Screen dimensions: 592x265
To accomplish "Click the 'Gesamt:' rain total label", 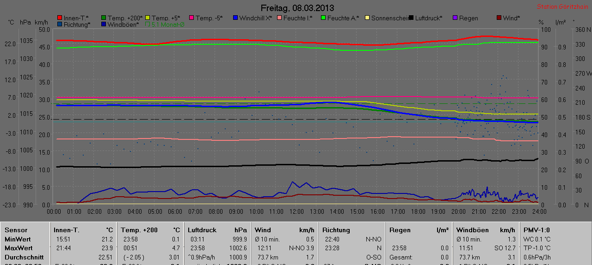I will [x=400, y=257].
